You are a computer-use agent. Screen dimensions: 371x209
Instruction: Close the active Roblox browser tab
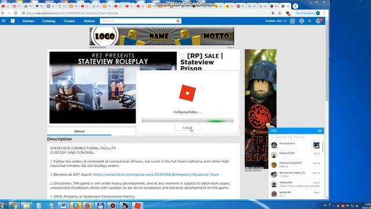pyautogui.click(x=288, y=6)
